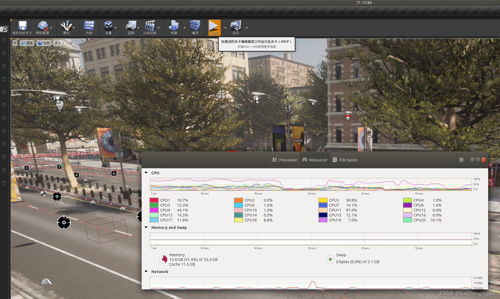Screen dimensions: 500x299
Task: Collapse the Network section
Action: click(x=146, y=271)
